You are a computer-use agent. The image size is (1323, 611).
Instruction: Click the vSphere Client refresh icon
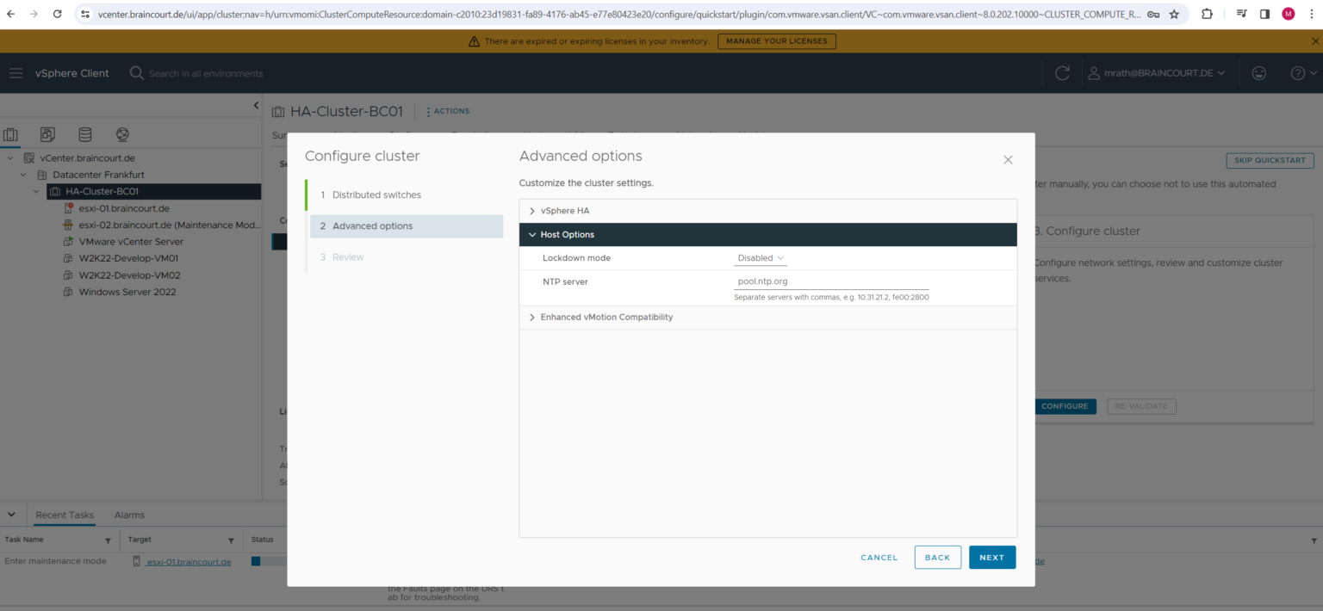click(x=1061, y=73)
